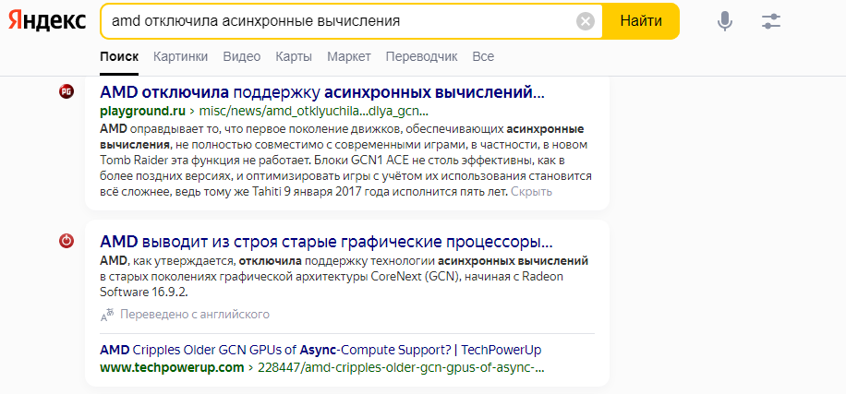Start voice search with microphone icon
Image resolution: width=846 pixels, height=394 pixels.
(x=725, y=21)
